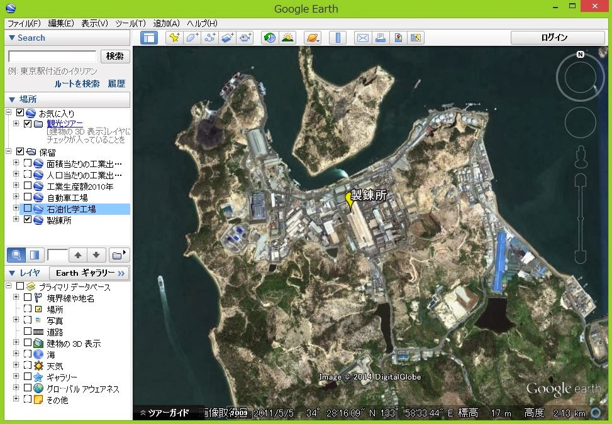The width and height of the screenshot is (612, 424).
Task: Open the 履歴 history link
Action: pyautogui.click(x=117, y=84)
